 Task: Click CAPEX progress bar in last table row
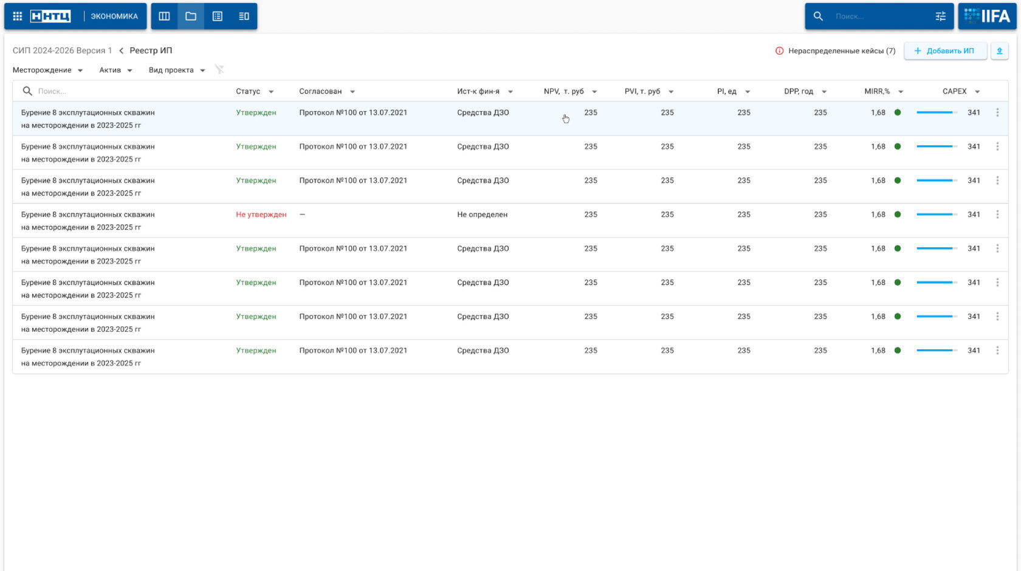pyautogui.click(x=937, y=350)
